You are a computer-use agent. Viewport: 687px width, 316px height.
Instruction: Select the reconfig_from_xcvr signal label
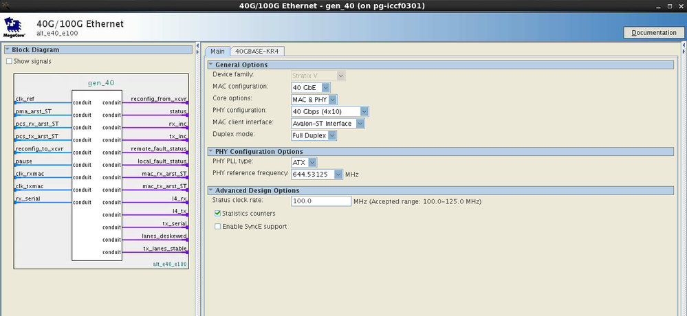coord(159,99)
